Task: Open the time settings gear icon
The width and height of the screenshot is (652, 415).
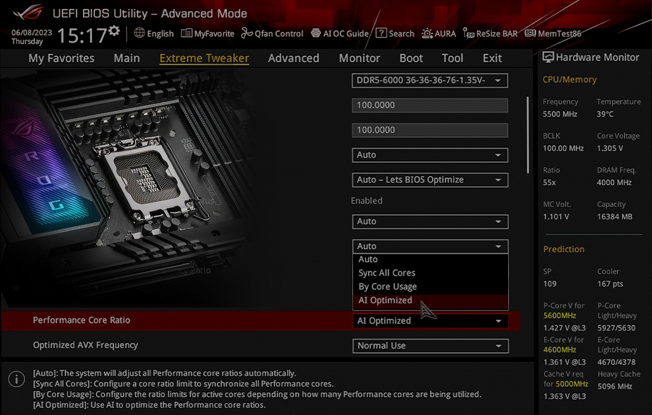Action: [114, 31]
